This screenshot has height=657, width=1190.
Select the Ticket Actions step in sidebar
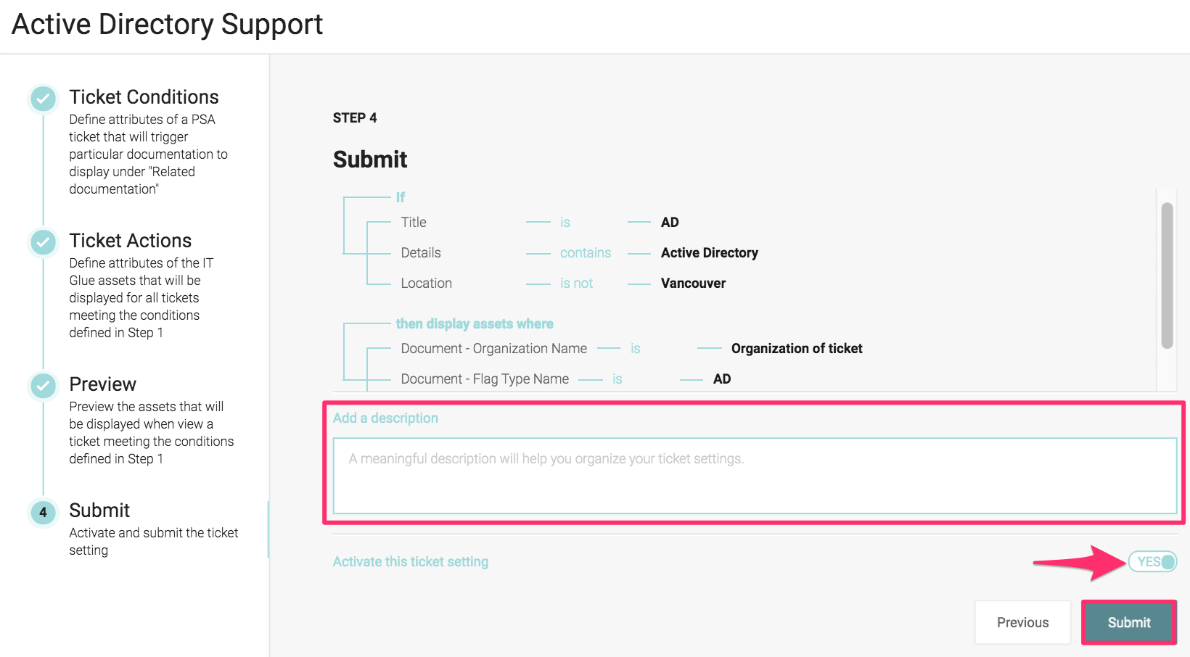(131, 240)
